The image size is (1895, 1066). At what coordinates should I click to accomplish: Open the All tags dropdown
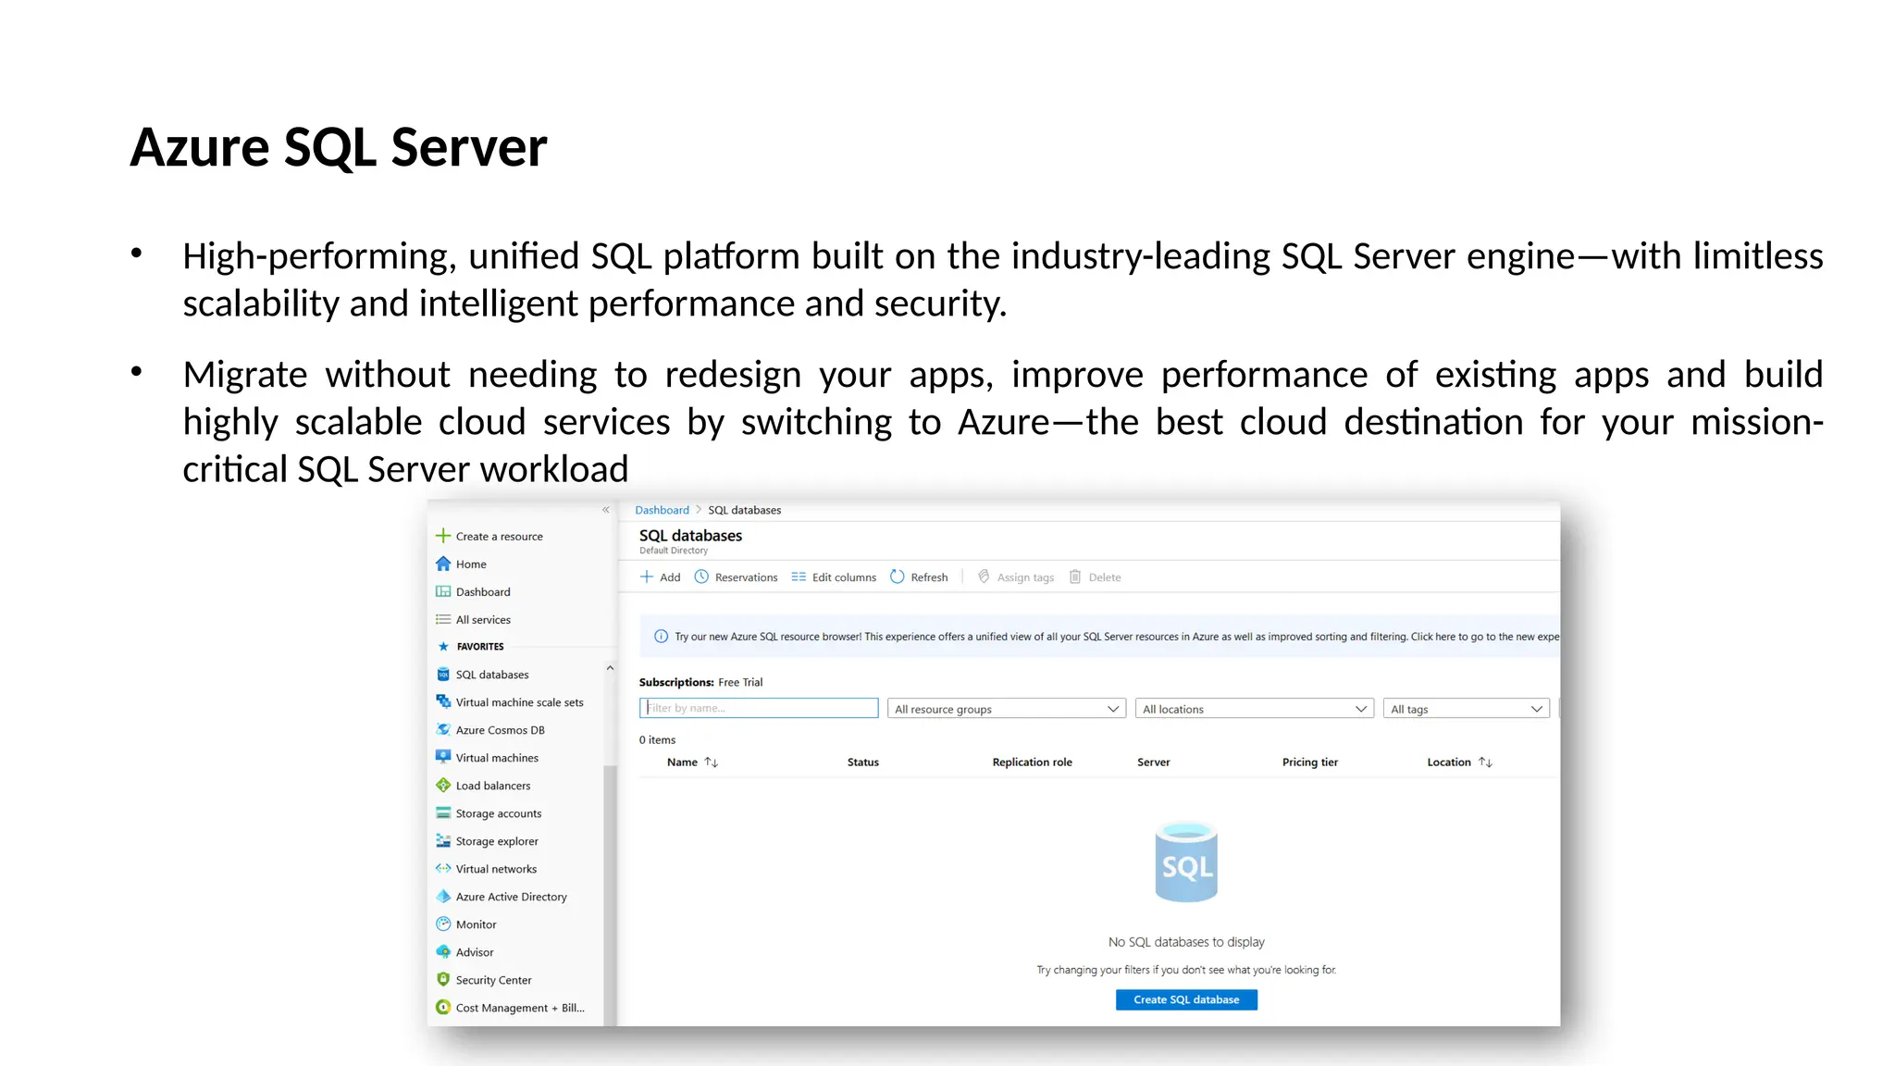click(1467, 709)
